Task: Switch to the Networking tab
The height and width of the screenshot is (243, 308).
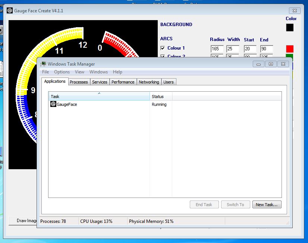Action: coord(149,82)
